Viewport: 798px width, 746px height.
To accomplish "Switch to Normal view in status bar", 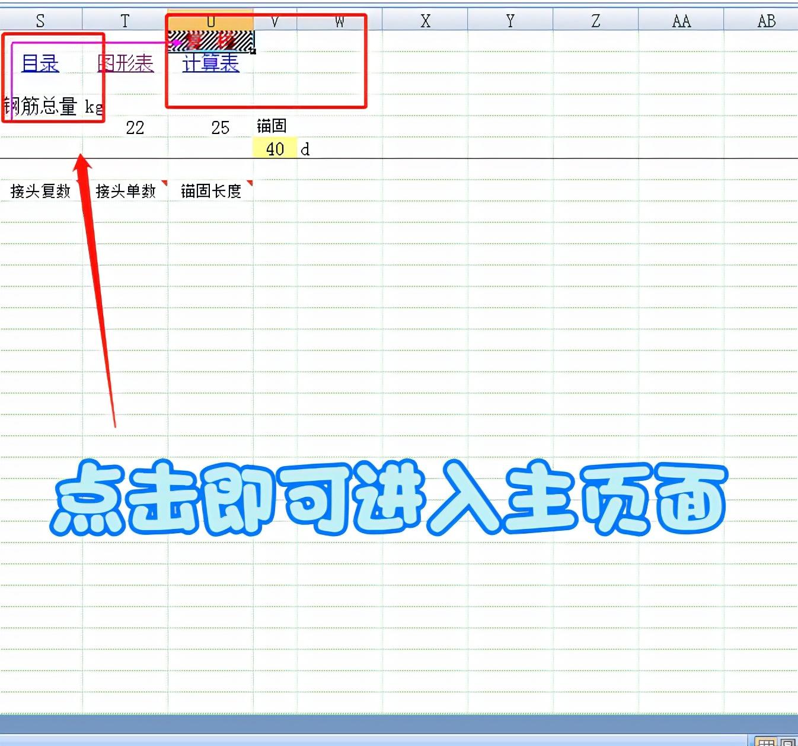I will [767, 742].
